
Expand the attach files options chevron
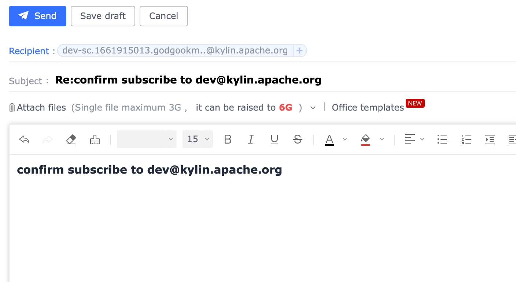tap(313, 108)
